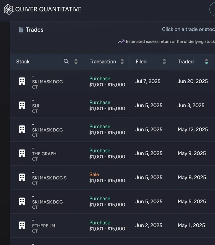Click Purchase label in THE GRAPH row
The width and height of the screenshot is (215, 245).
coord(100,151)
